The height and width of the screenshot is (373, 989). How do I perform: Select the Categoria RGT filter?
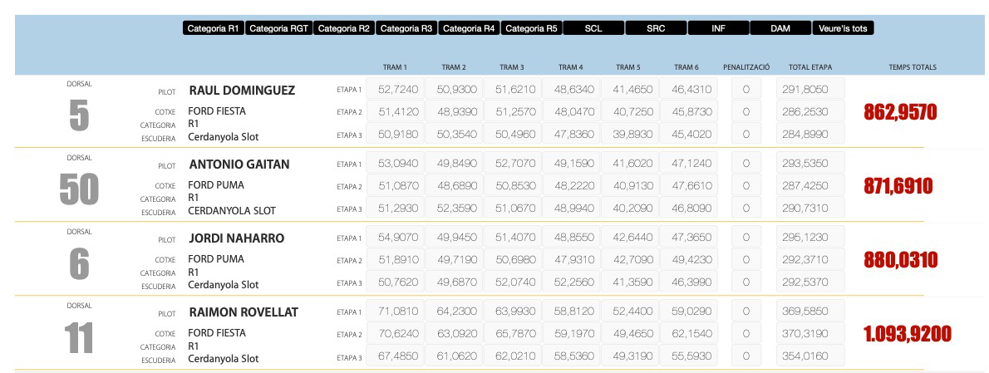click(278, 28)
